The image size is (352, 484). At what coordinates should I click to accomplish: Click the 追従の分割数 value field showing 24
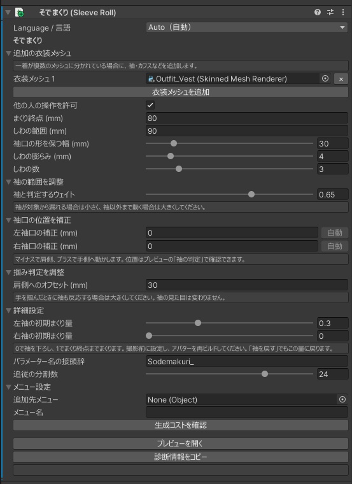click(x=332, y=374)
